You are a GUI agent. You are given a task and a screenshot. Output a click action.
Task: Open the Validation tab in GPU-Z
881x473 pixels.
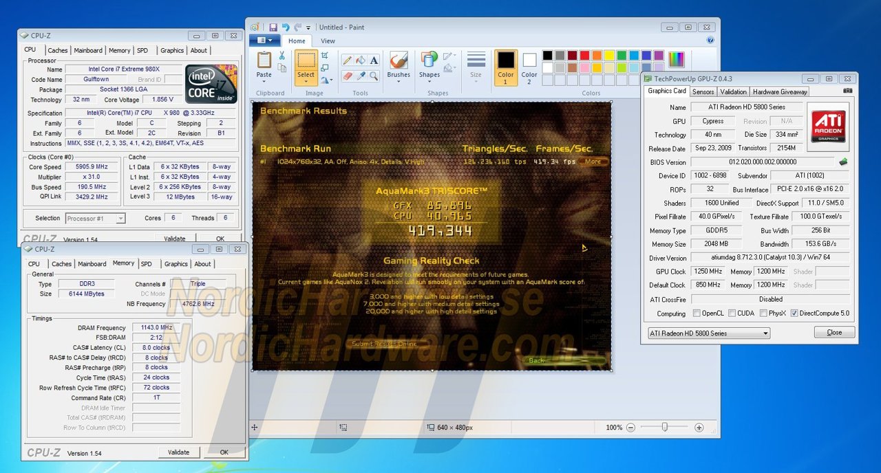coord(733,91)
